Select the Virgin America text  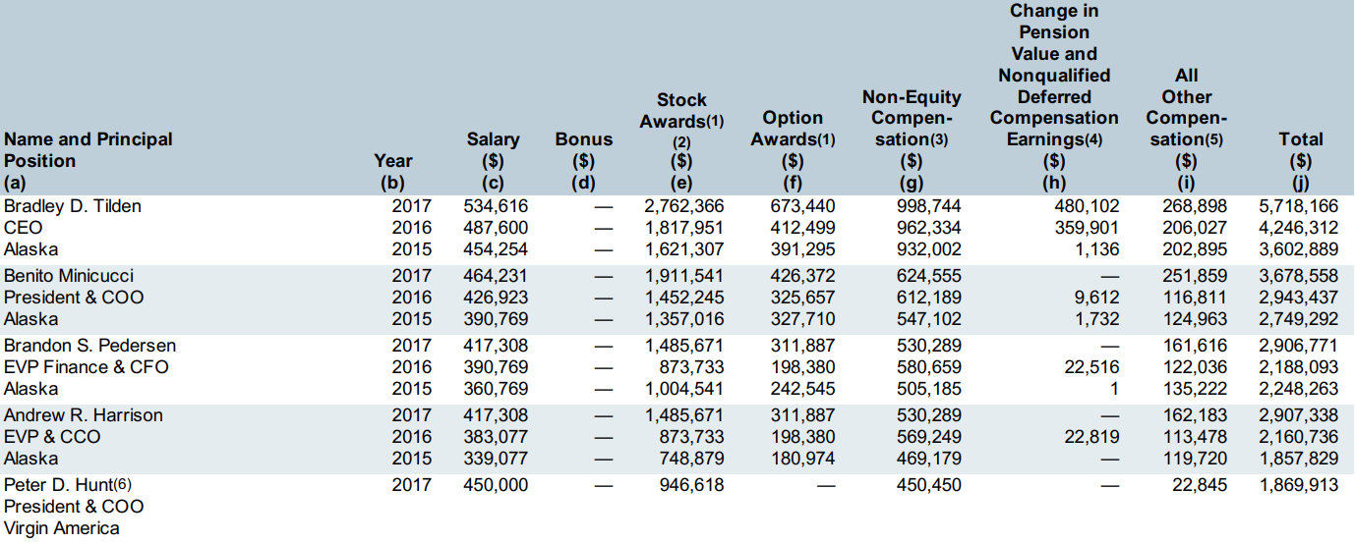[62, 528]
